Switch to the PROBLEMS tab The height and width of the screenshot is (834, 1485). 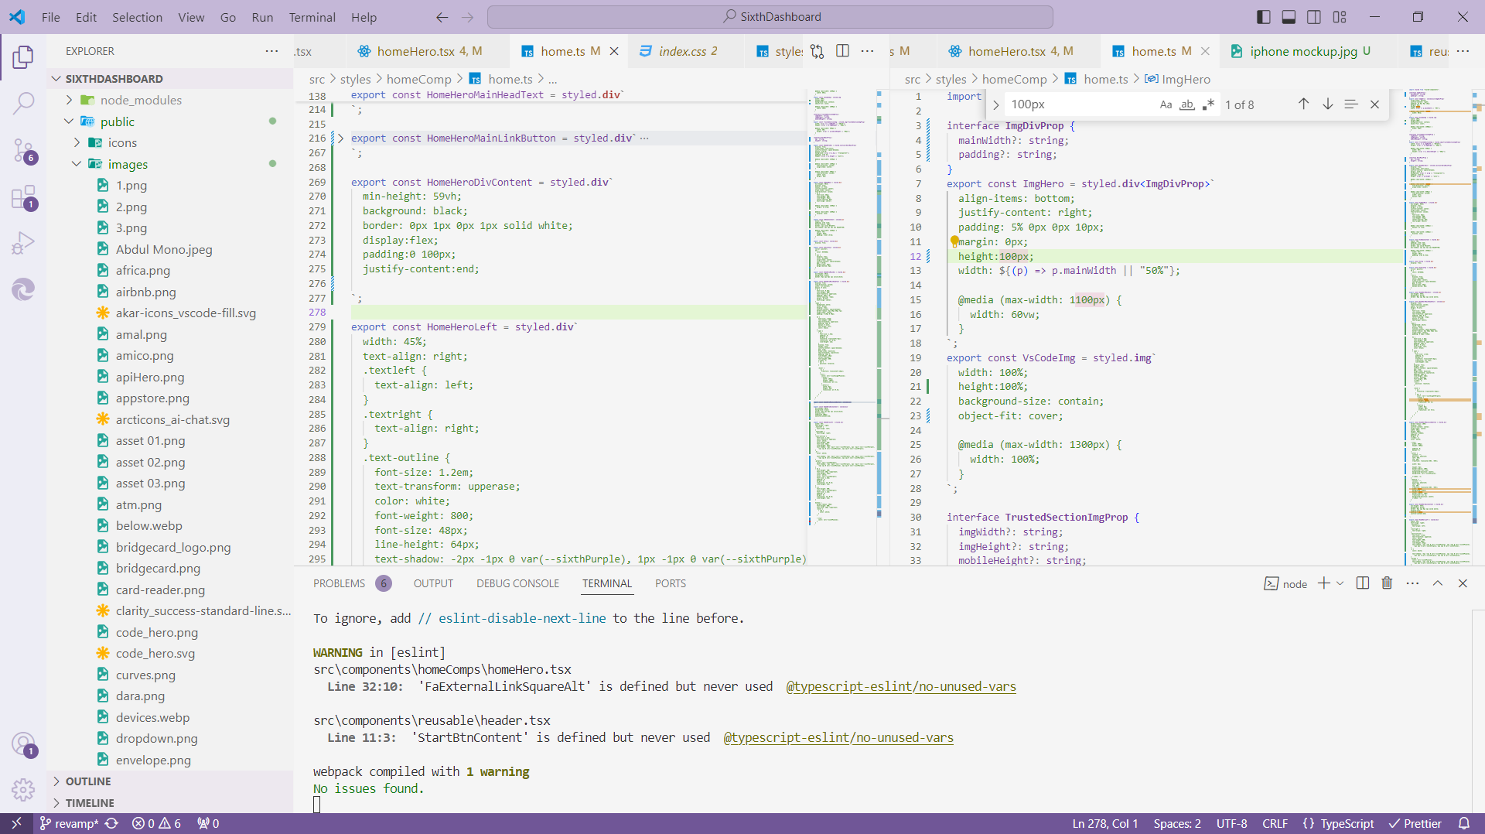tap(339, 583)
